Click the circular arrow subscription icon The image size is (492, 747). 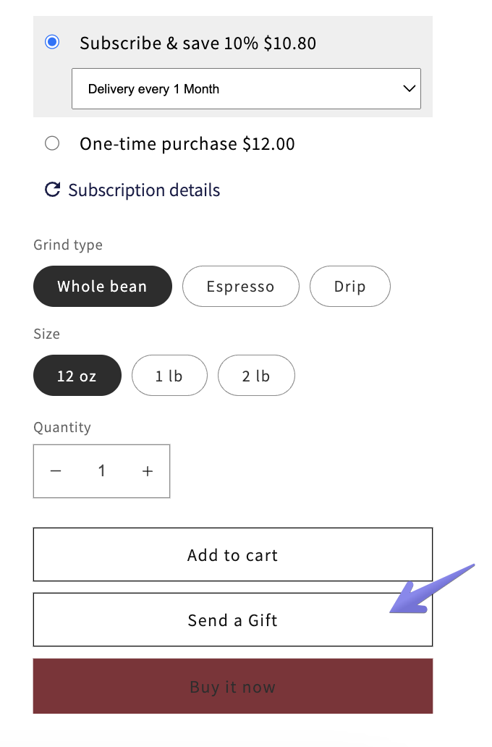pos(52,190)
